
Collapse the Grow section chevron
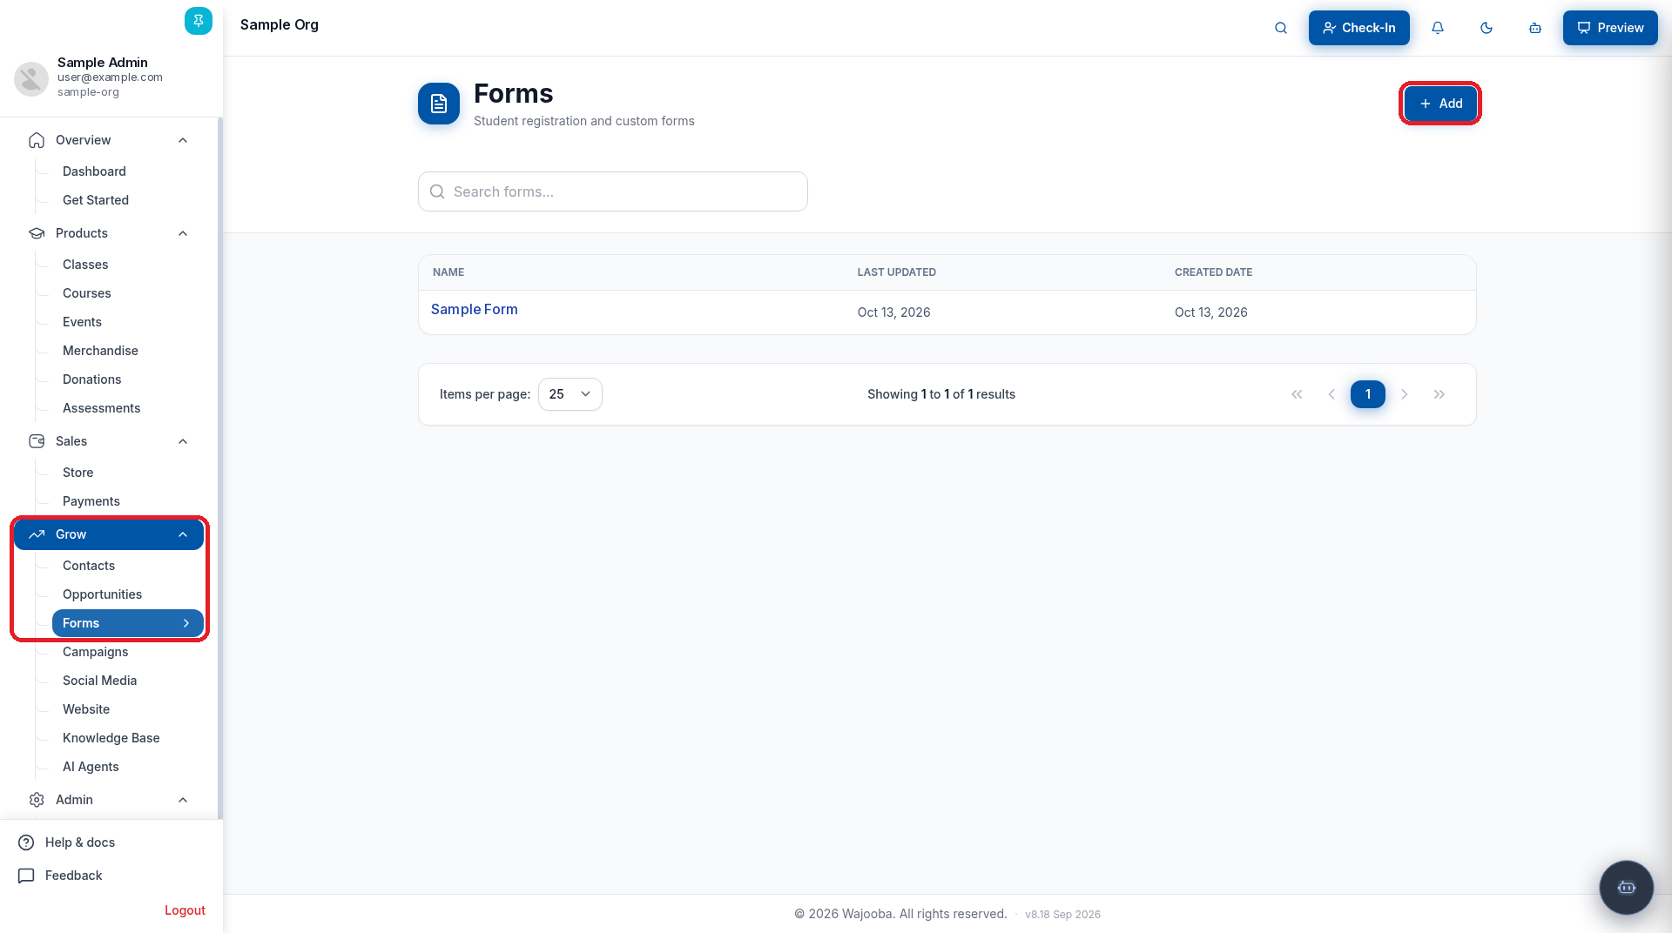(183, 534)
